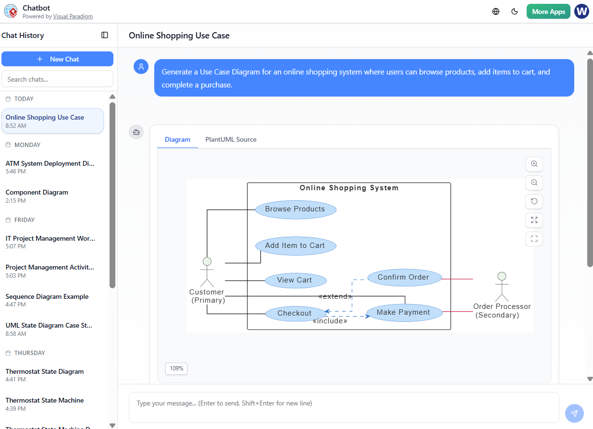
Task: Expand the TODAY chat group
Action: 25,98
